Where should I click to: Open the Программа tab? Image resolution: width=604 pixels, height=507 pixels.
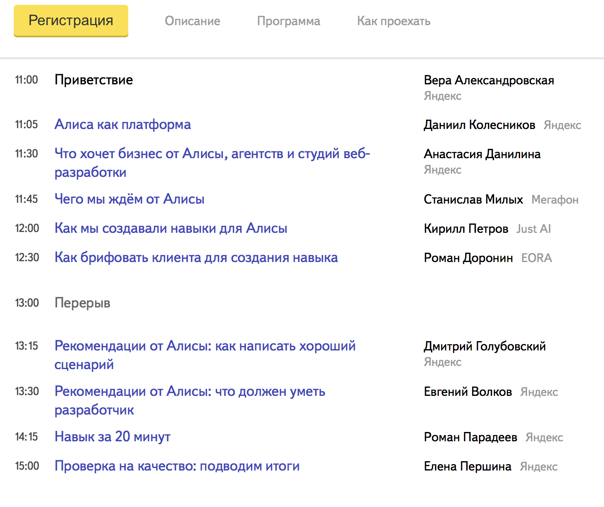pyautogui.click(x=289, y=21)
